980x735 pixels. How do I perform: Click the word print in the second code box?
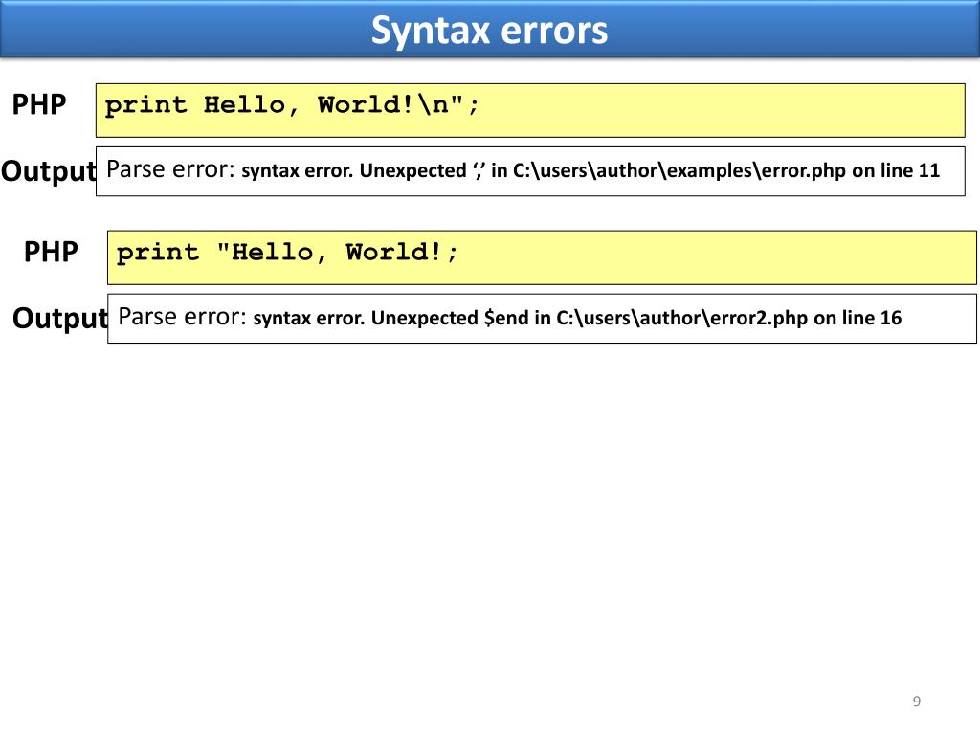click(x=158, y=253)
